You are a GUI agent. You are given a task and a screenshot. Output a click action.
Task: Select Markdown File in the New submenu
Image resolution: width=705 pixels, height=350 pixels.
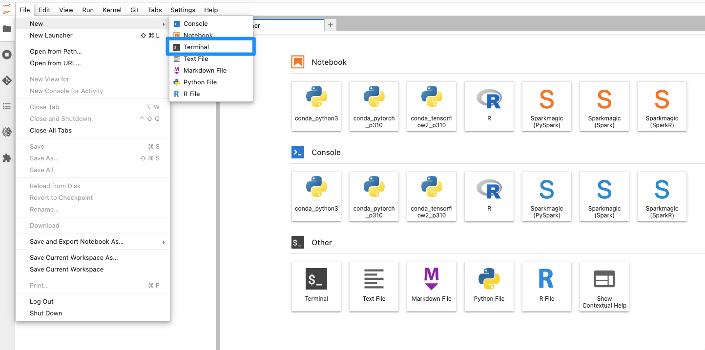tap(211, 70)
